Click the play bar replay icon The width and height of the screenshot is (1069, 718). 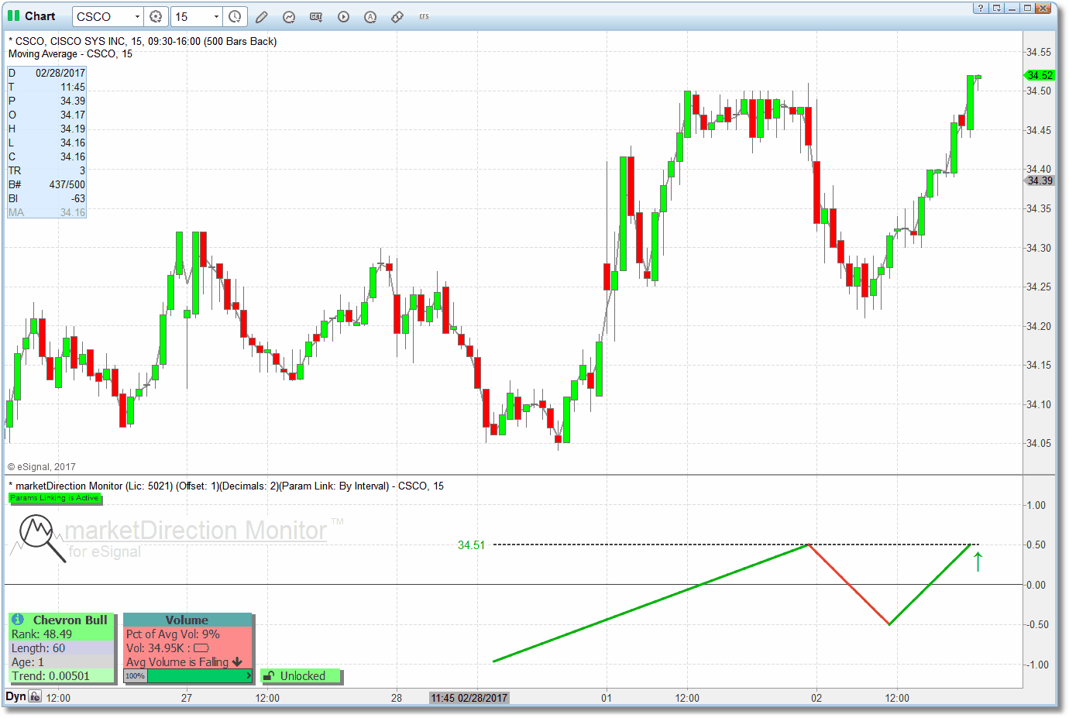[343, 16]
